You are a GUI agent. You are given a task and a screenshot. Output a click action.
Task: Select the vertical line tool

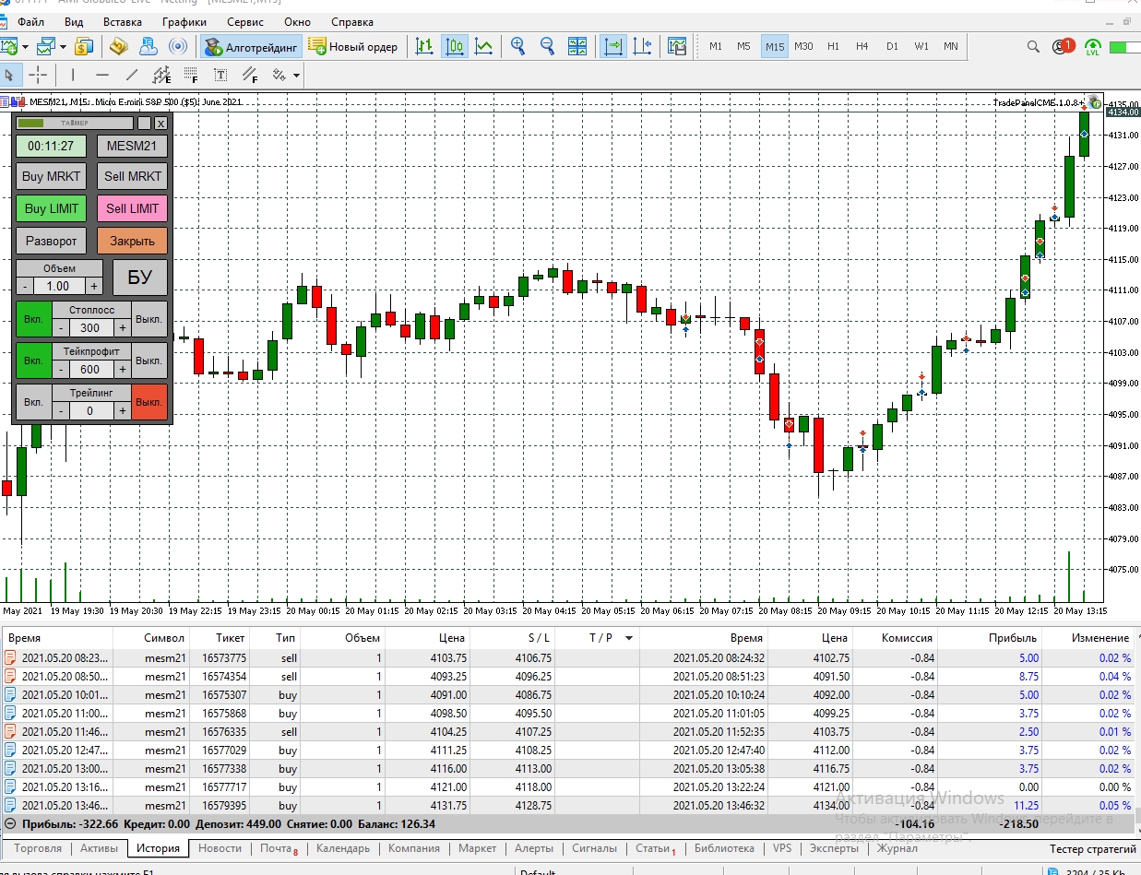73,76
